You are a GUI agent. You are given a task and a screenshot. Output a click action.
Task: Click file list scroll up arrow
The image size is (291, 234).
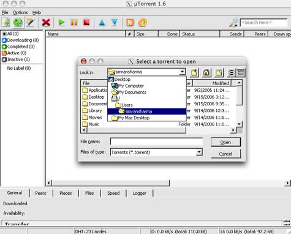pyautogui.click(x=239, y=83)
